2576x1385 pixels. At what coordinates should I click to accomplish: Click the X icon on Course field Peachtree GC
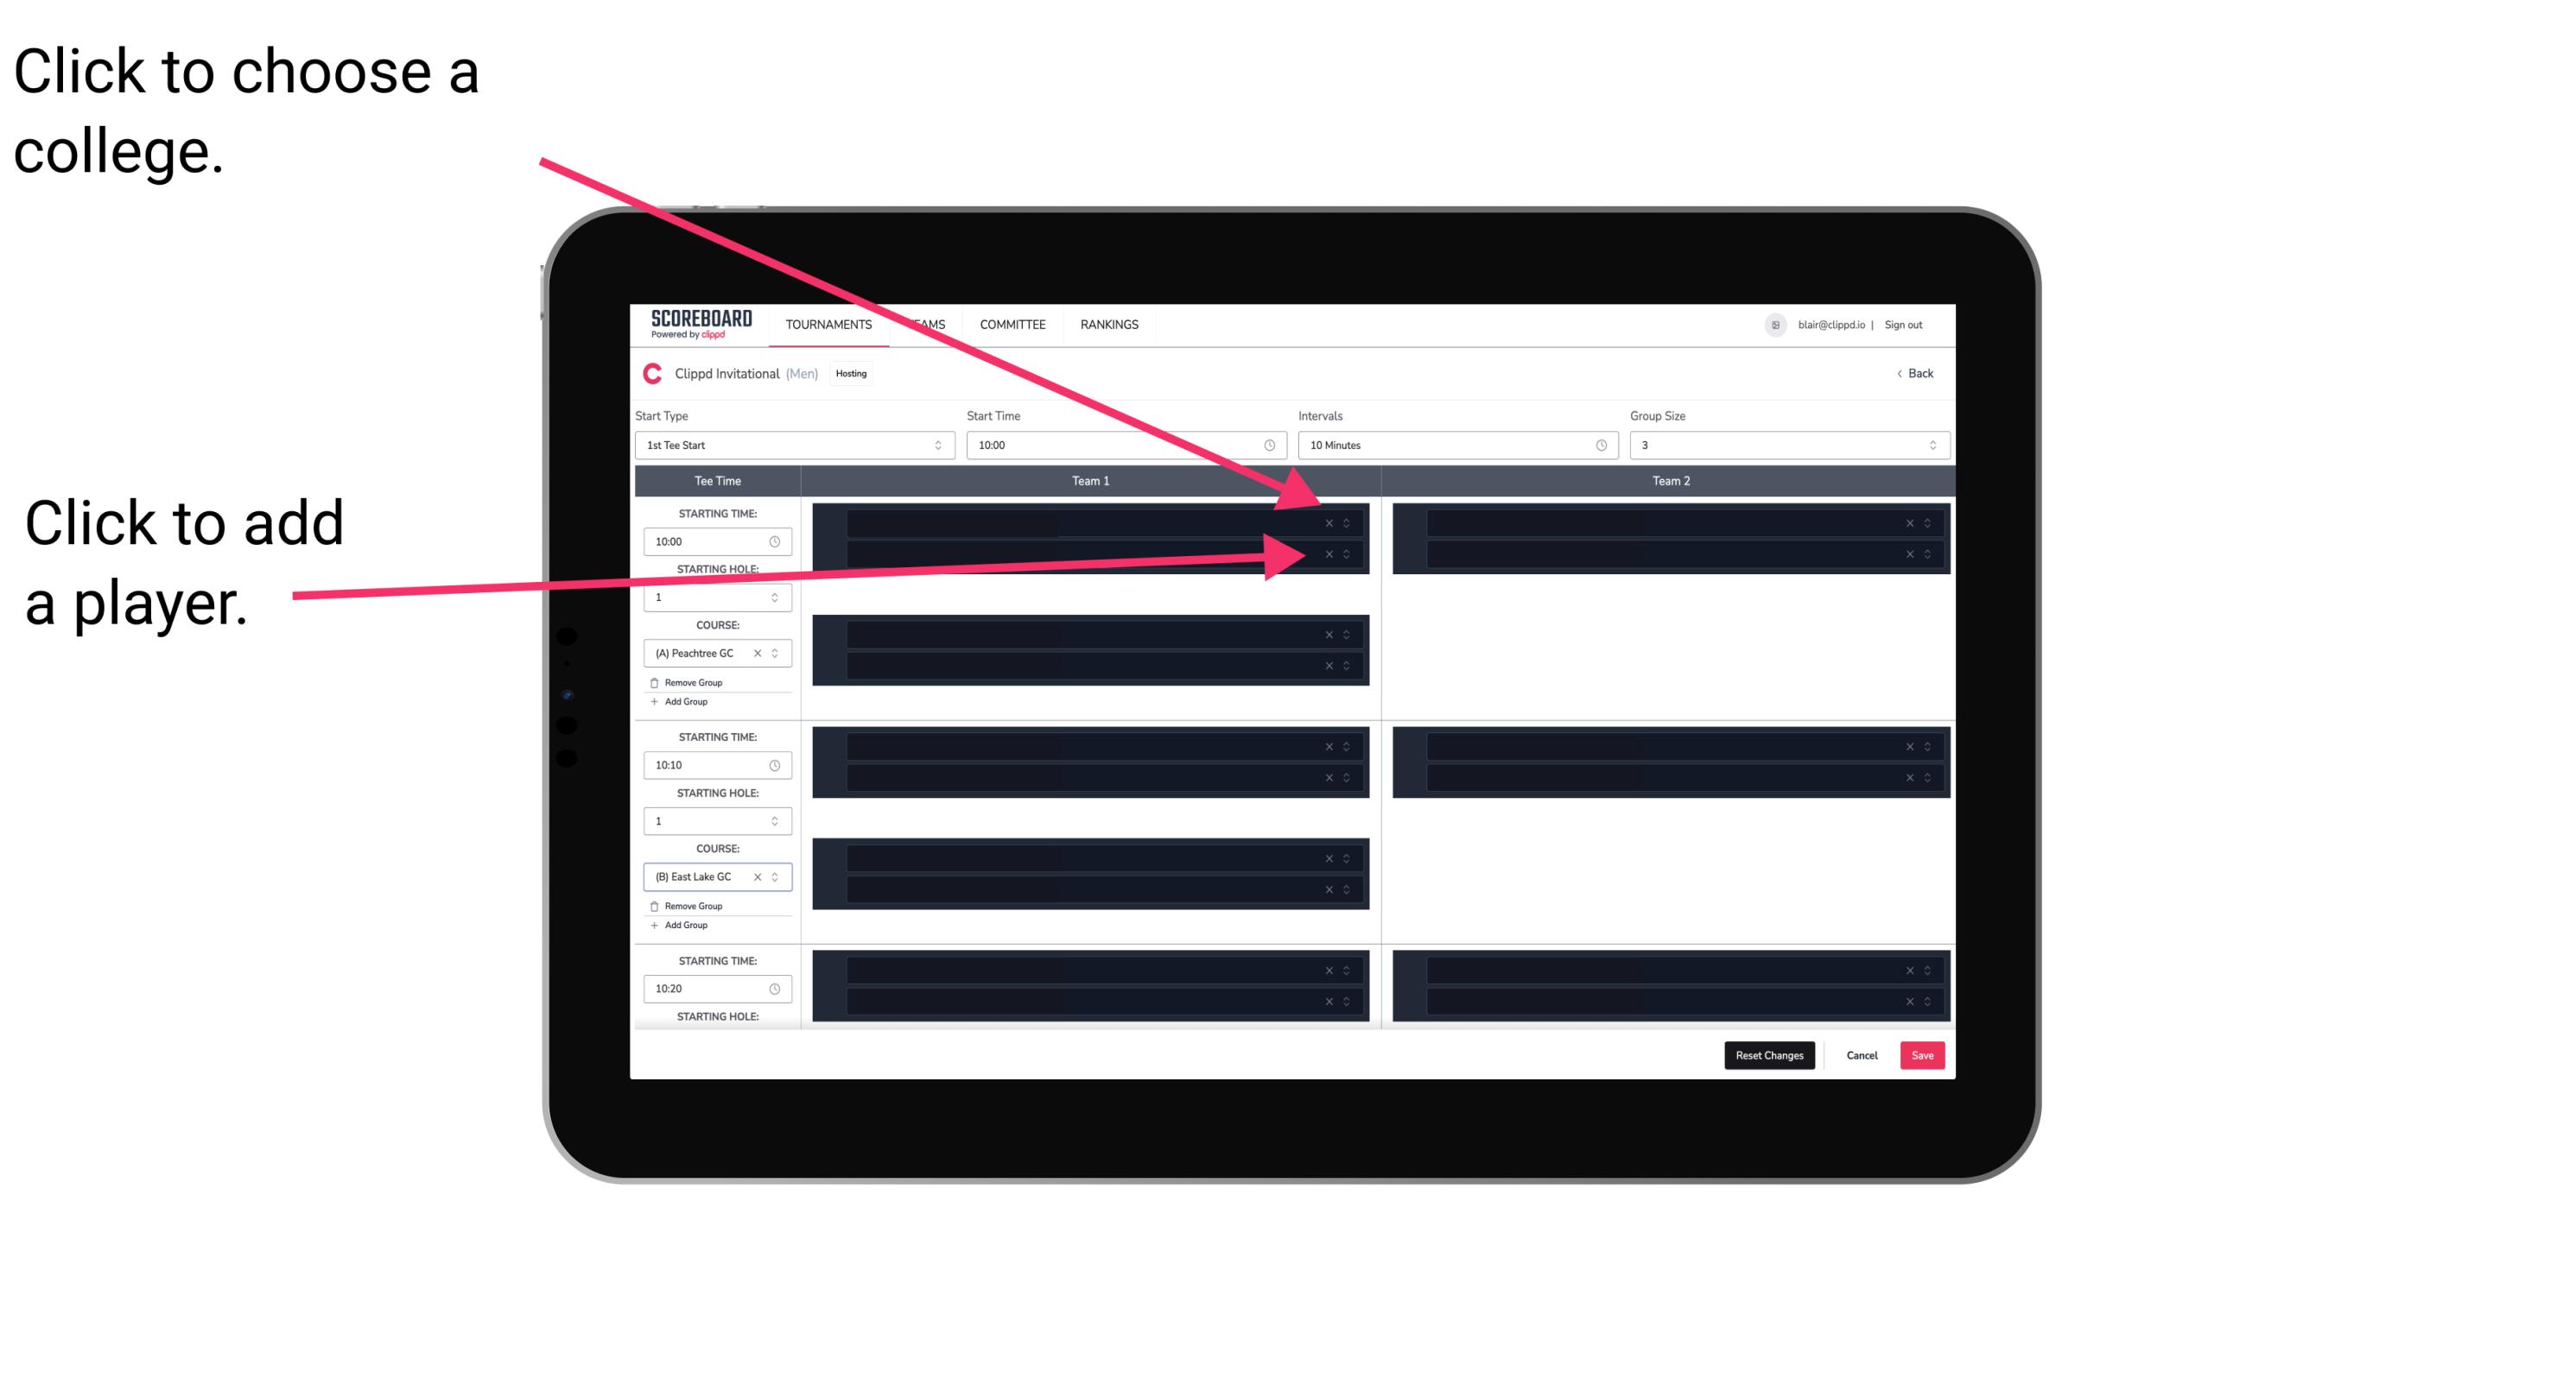(759, 654)
